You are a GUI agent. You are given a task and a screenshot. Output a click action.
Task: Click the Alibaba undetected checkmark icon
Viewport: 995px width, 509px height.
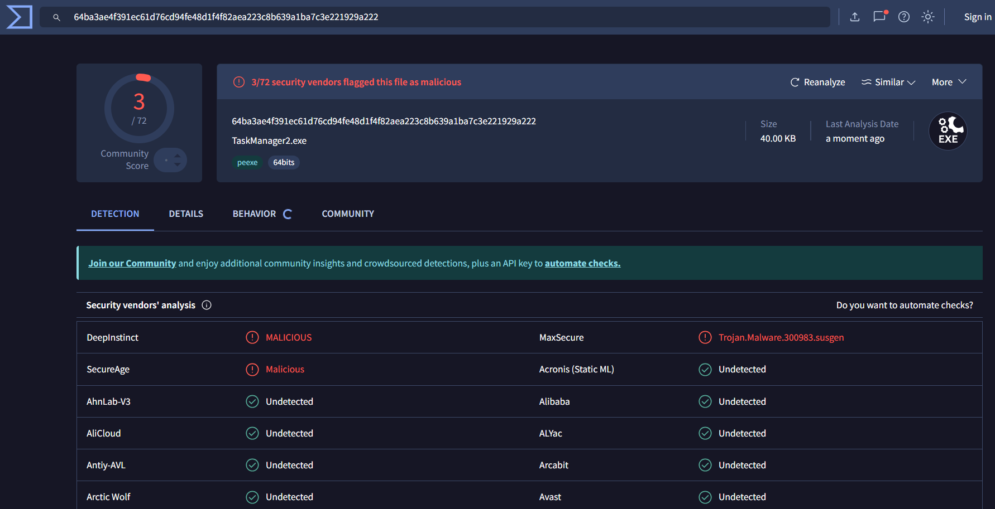pyautogui.click(x=705, y=401)
